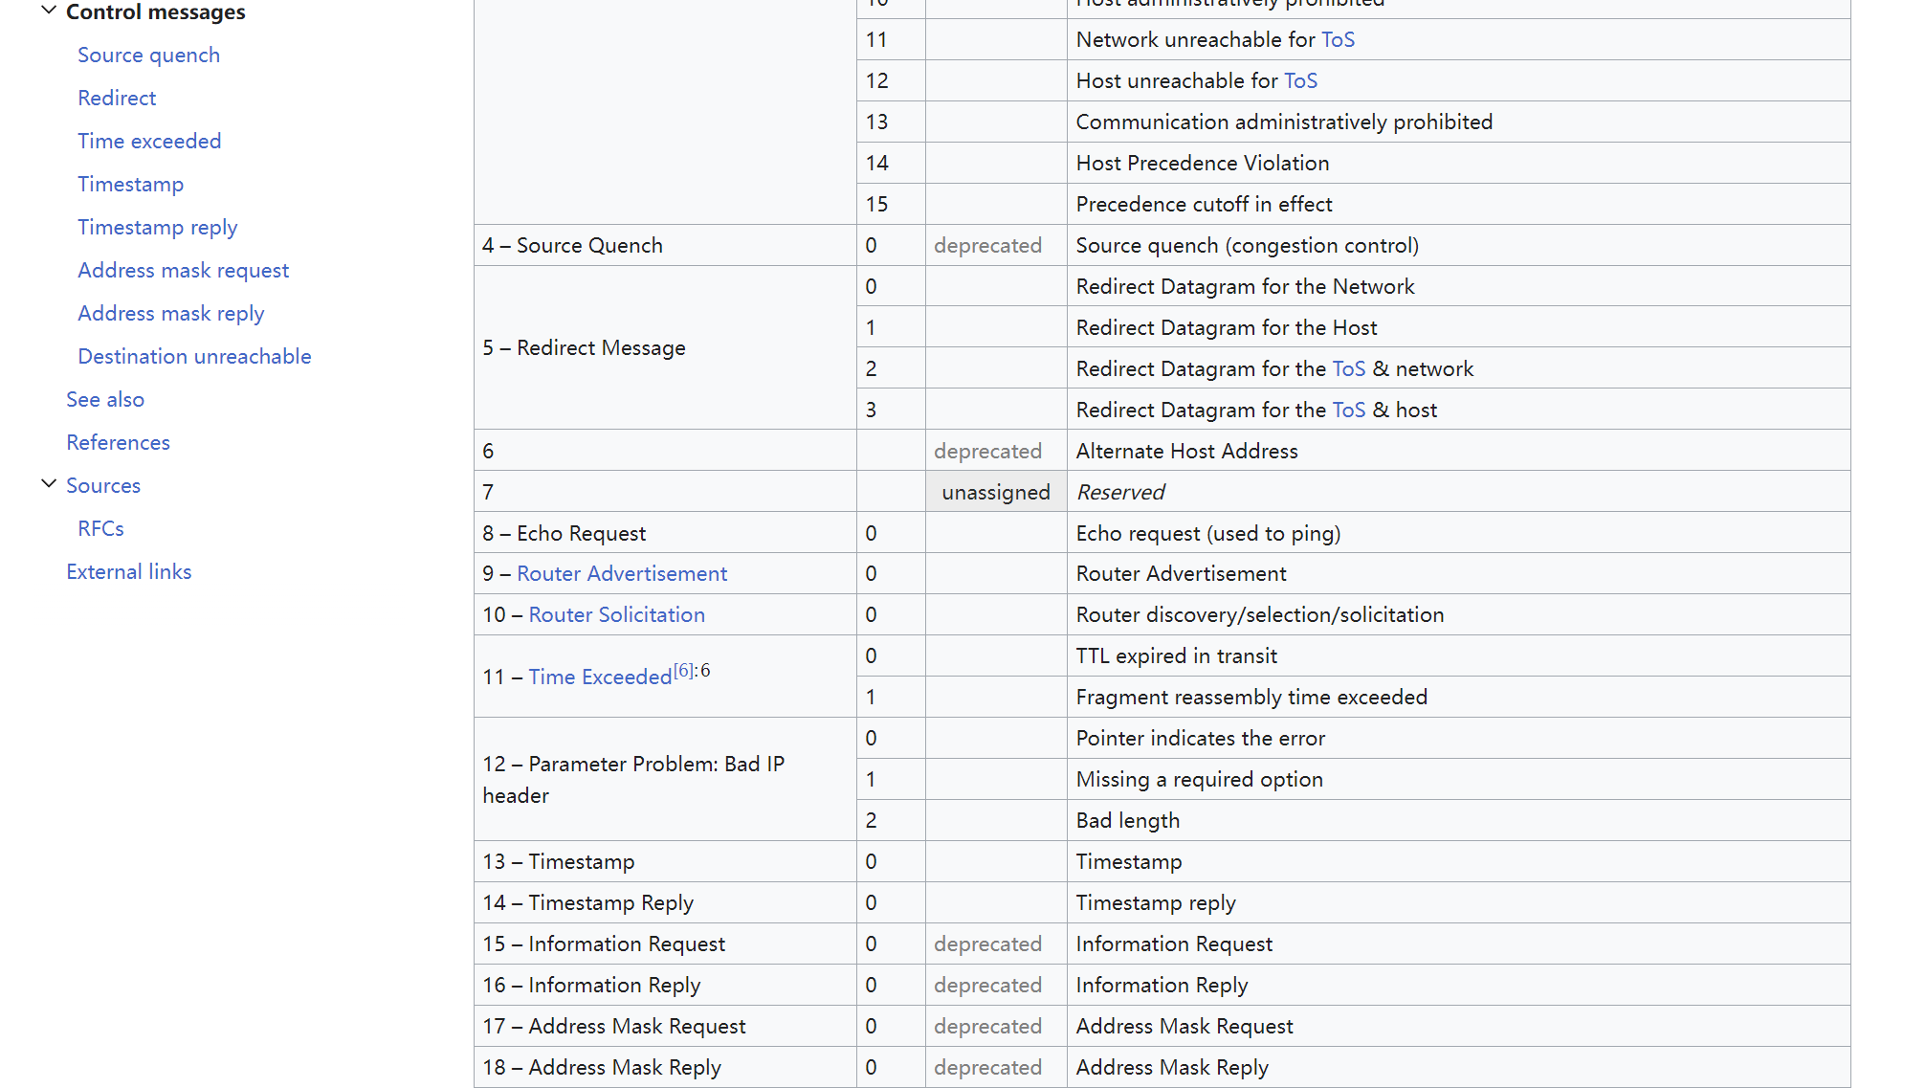Click 'TTL expired in transit' description
Image resolution: width=1926 pixels, height=1088 pixels.
click(1176, 655)
